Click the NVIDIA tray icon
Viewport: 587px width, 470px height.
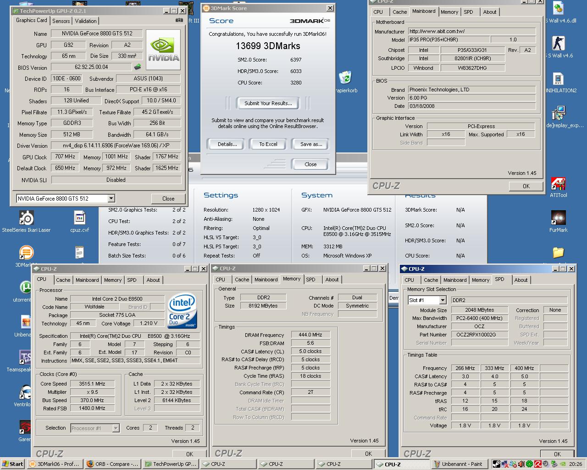point(563,464)
